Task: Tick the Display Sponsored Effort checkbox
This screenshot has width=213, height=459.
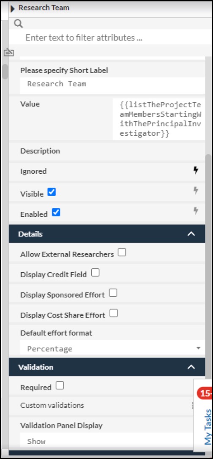Action: coord(113,293)
